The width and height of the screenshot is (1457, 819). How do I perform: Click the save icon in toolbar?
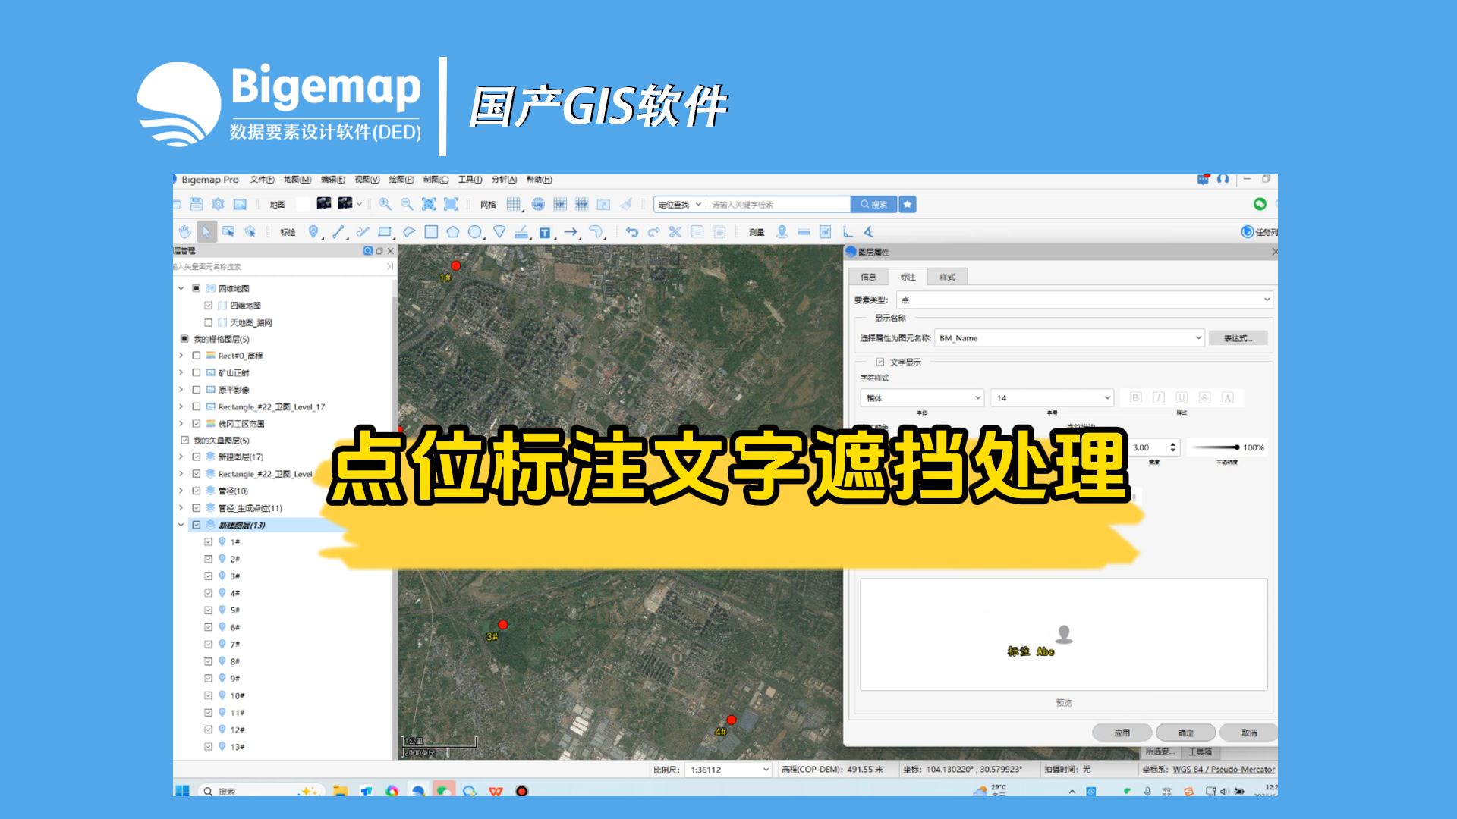click(x=197, y=204)
